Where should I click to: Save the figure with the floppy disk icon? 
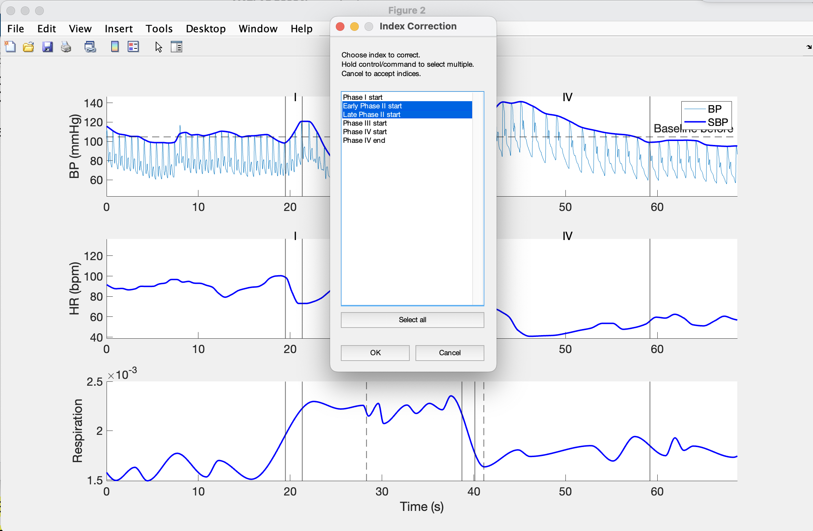point(47,47)
